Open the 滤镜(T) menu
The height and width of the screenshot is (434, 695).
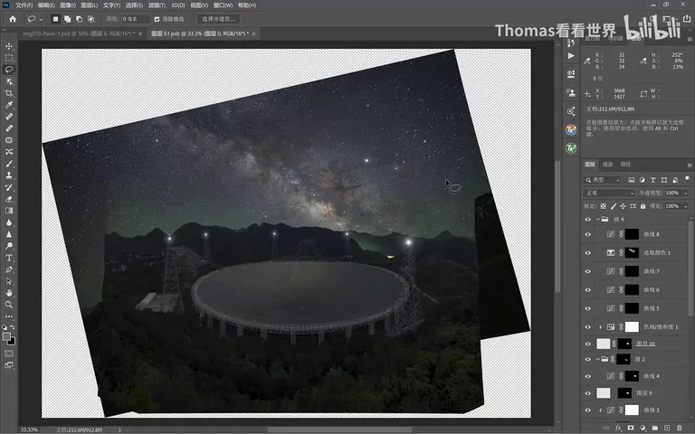(157, 5)
